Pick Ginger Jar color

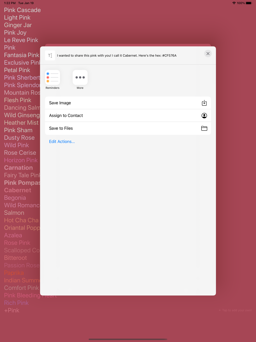pyautogui.click(x=18, y=25)
